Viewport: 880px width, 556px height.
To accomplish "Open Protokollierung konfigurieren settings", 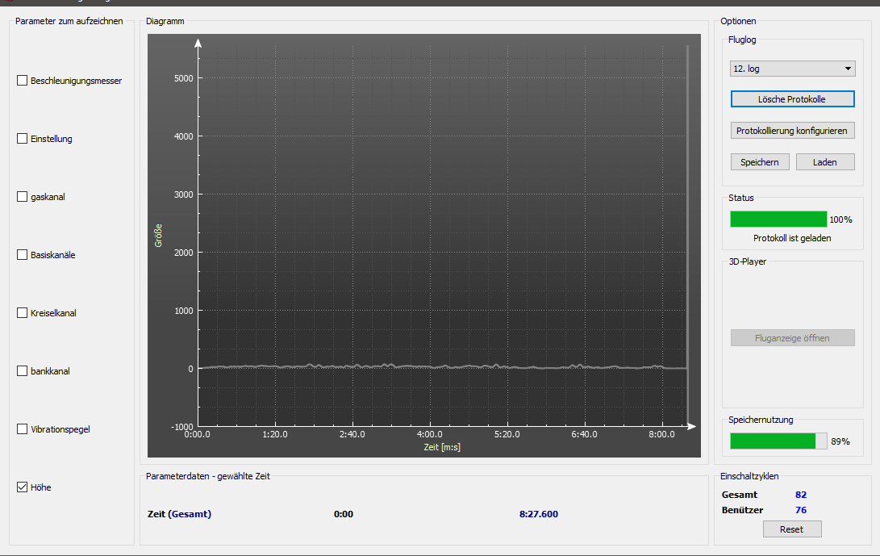I will click(x=792, y=131).
